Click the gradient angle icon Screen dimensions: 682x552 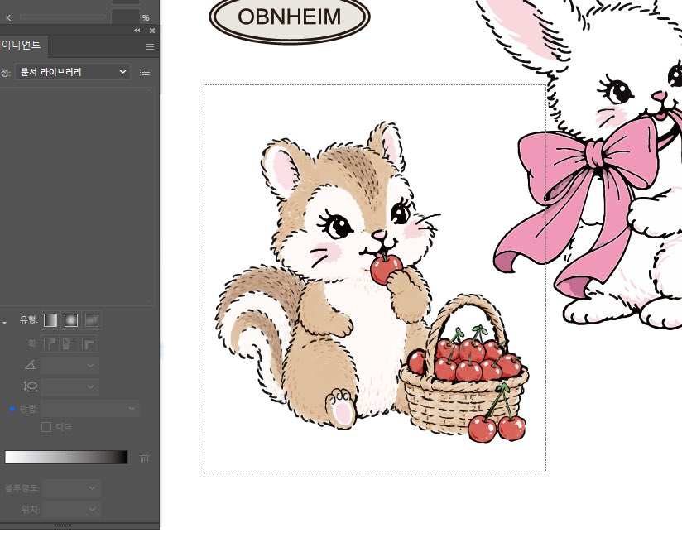(x=31, y=365)
